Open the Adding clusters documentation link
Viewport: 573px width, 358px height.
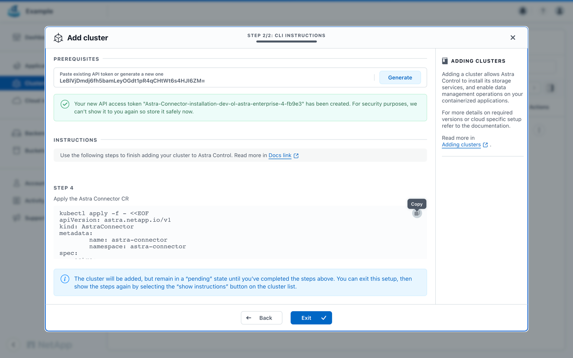click(461, 145)
